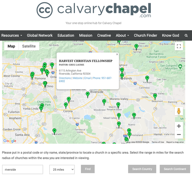Click the Street View pegman icon
The width and height of the screenshot is (192, 176).
(x=179, y=111)
